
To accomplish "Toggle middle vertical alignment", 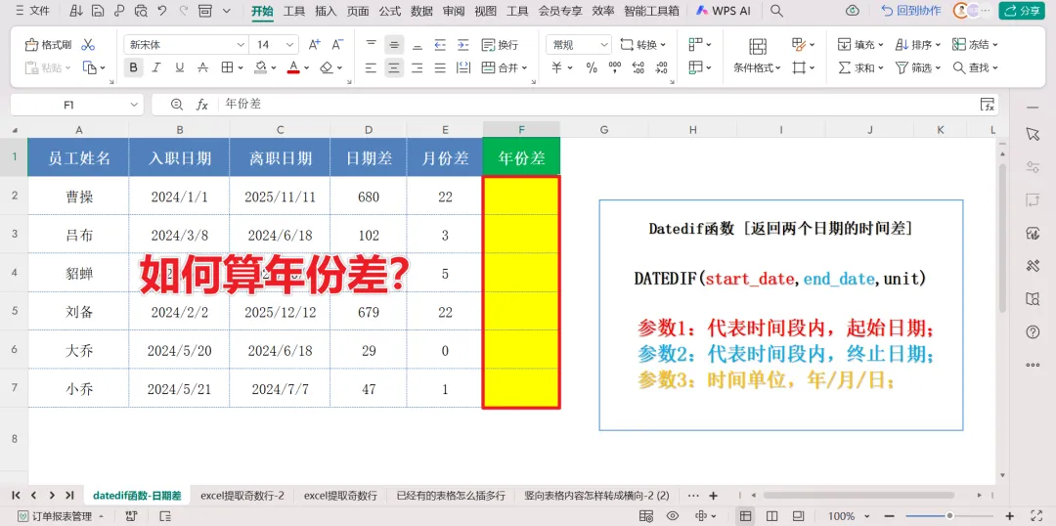I will pyautogui.click(x=394, y=45).
